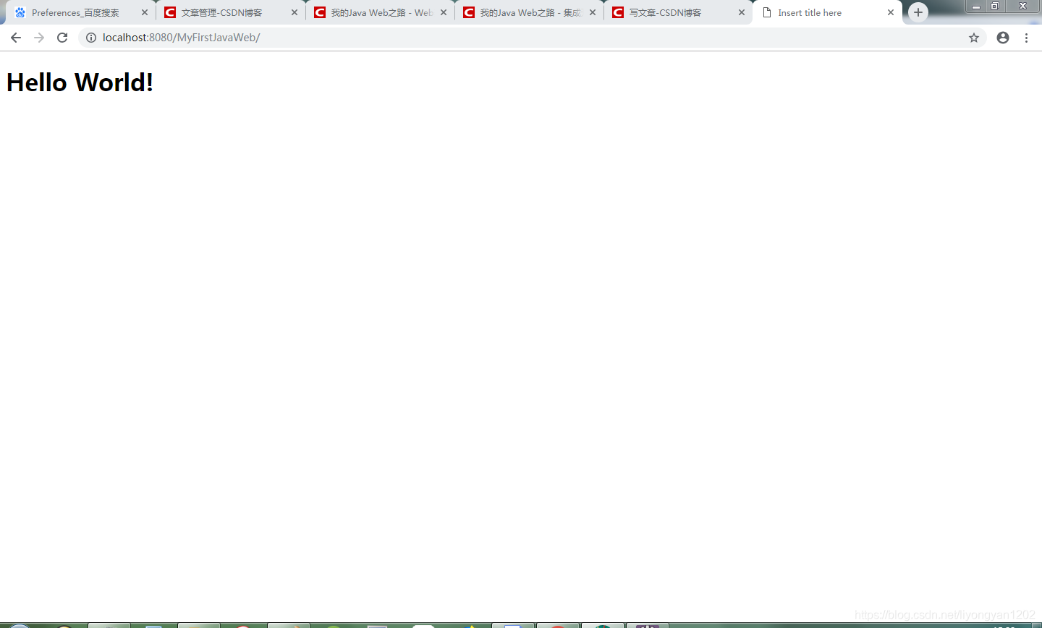The width and height of the screenshot is (1042, 628).
Task: Go forward to next page
Action: 39,38
